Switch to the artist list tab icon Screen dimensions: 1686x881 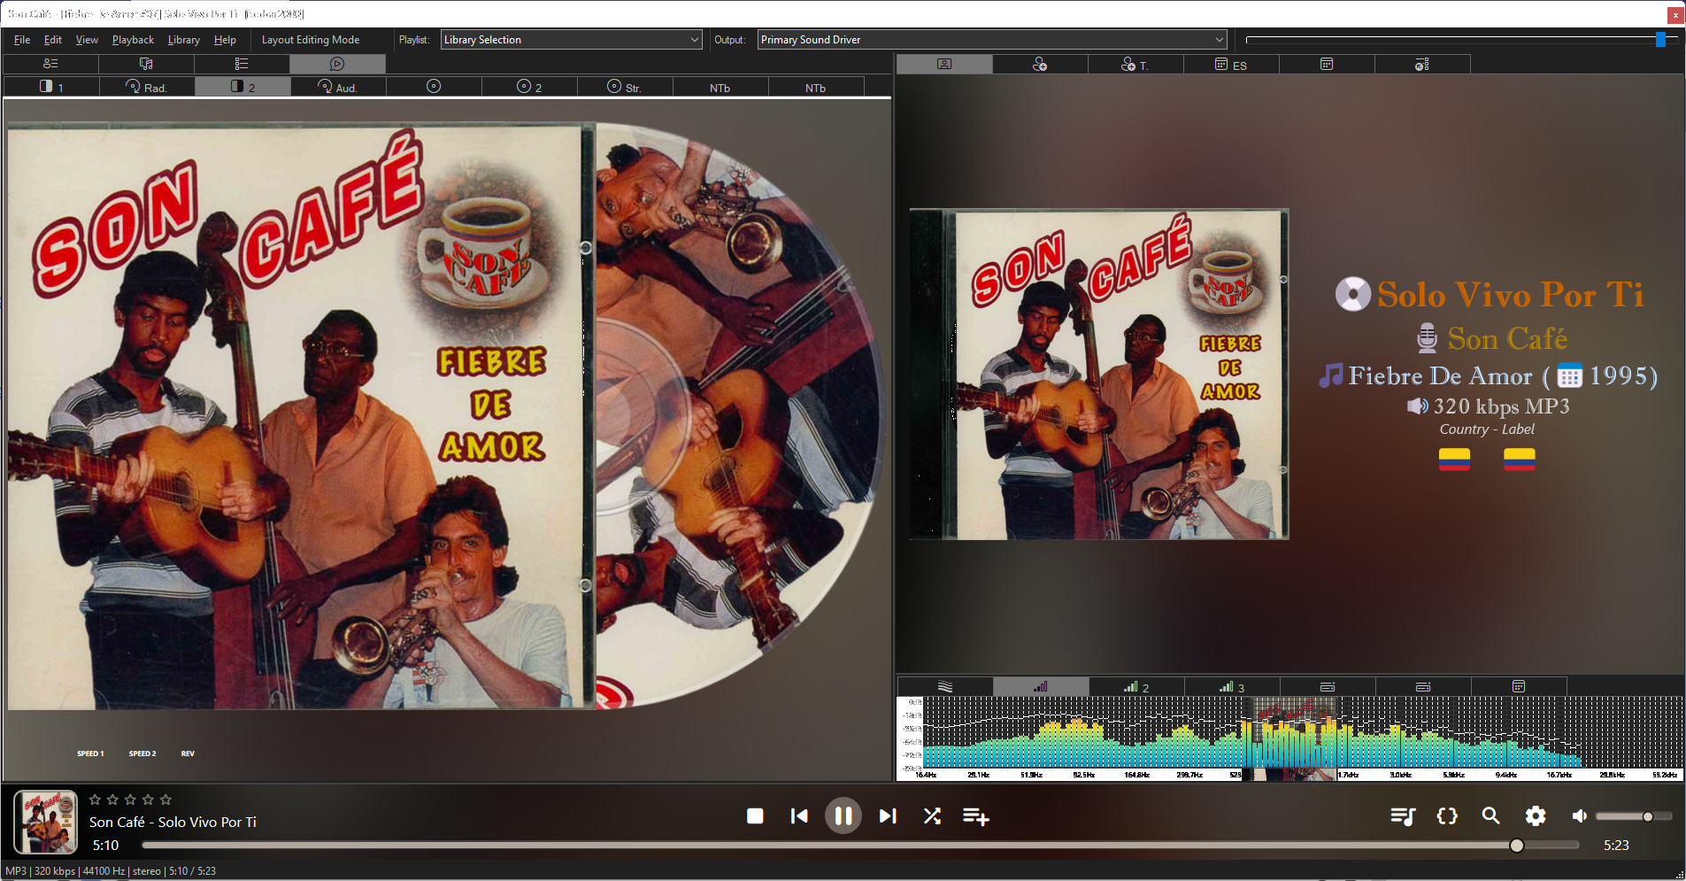click(50, 64)
